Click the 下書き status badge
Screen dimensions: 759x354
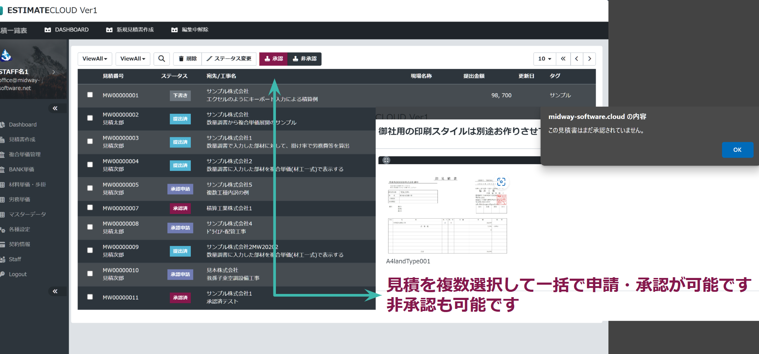tap(180, 96)
